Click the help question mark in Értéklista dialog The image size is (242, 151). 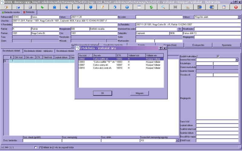[160, 48]
